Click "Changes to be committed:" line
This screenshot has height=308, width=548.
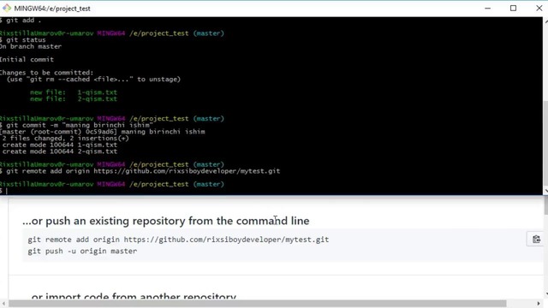click(x=47, y=73)
